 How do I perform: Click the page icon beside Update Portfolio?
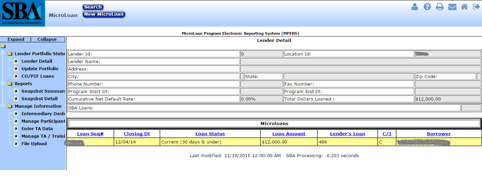(16, 69)
